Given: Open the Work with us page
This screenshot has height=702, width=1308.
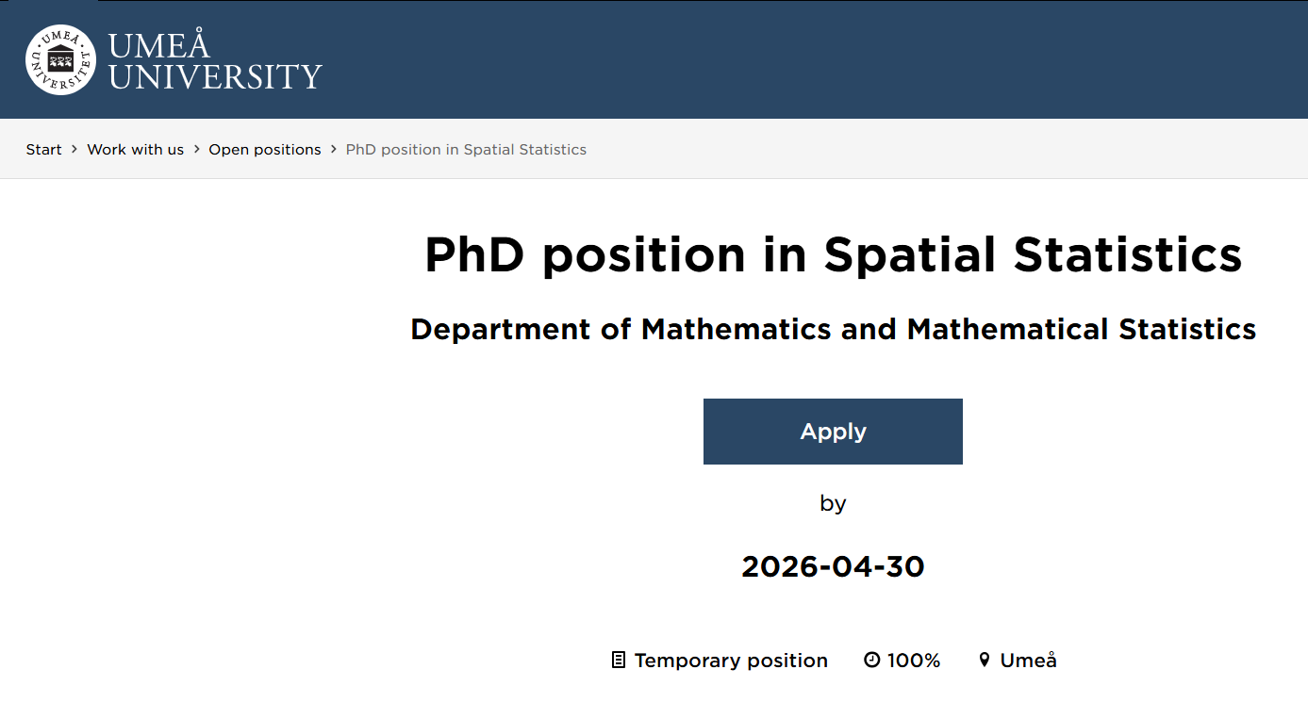Looking at the screenshot, I should coord(135,149).
